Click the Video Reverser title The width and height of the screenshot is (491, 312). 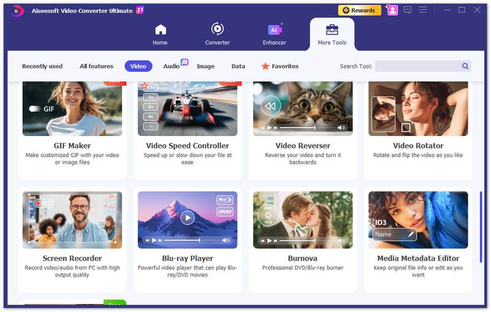[x=303, y=146]
